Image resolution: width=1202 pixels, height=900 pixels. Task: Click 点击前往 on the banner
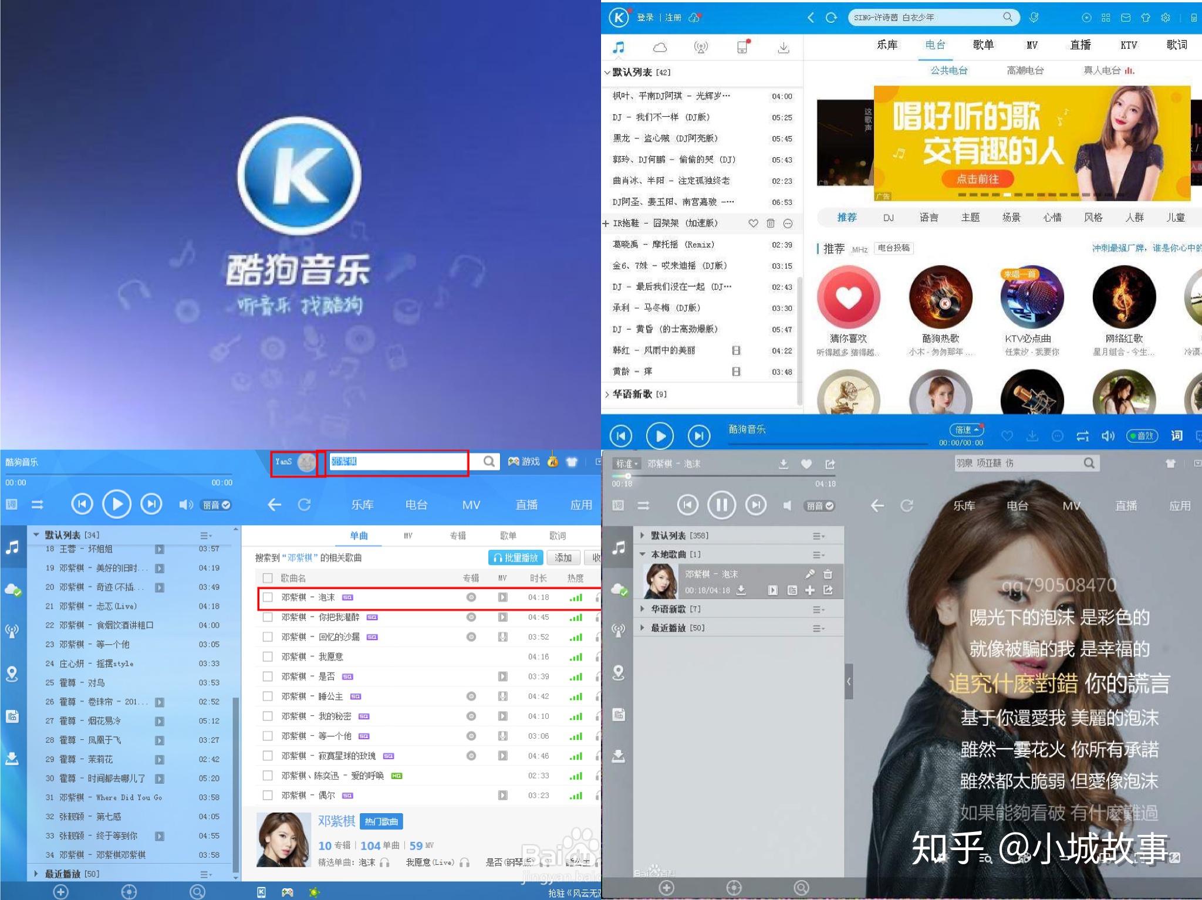(x=977, y=179)
